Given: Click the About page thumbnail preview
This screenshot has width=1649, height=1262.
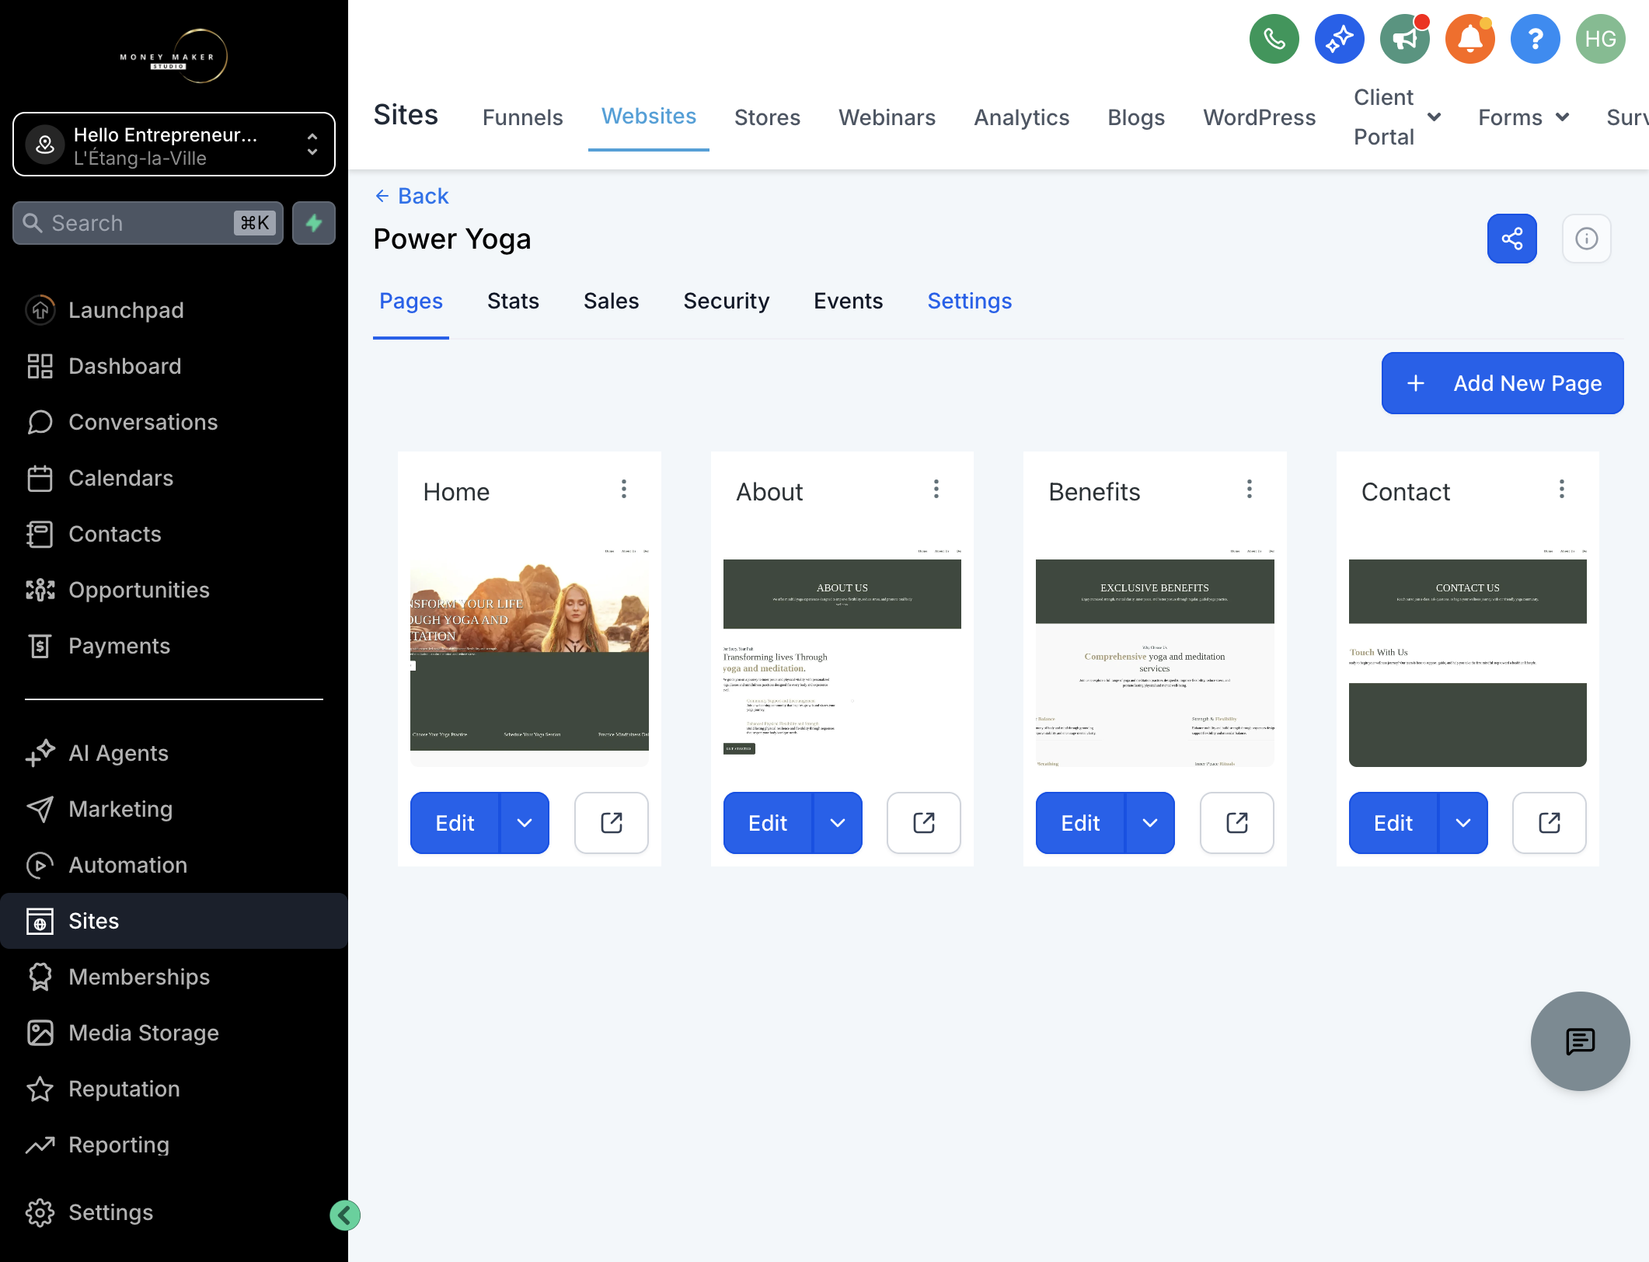Looking at the screenshot, I should (842, 654).
